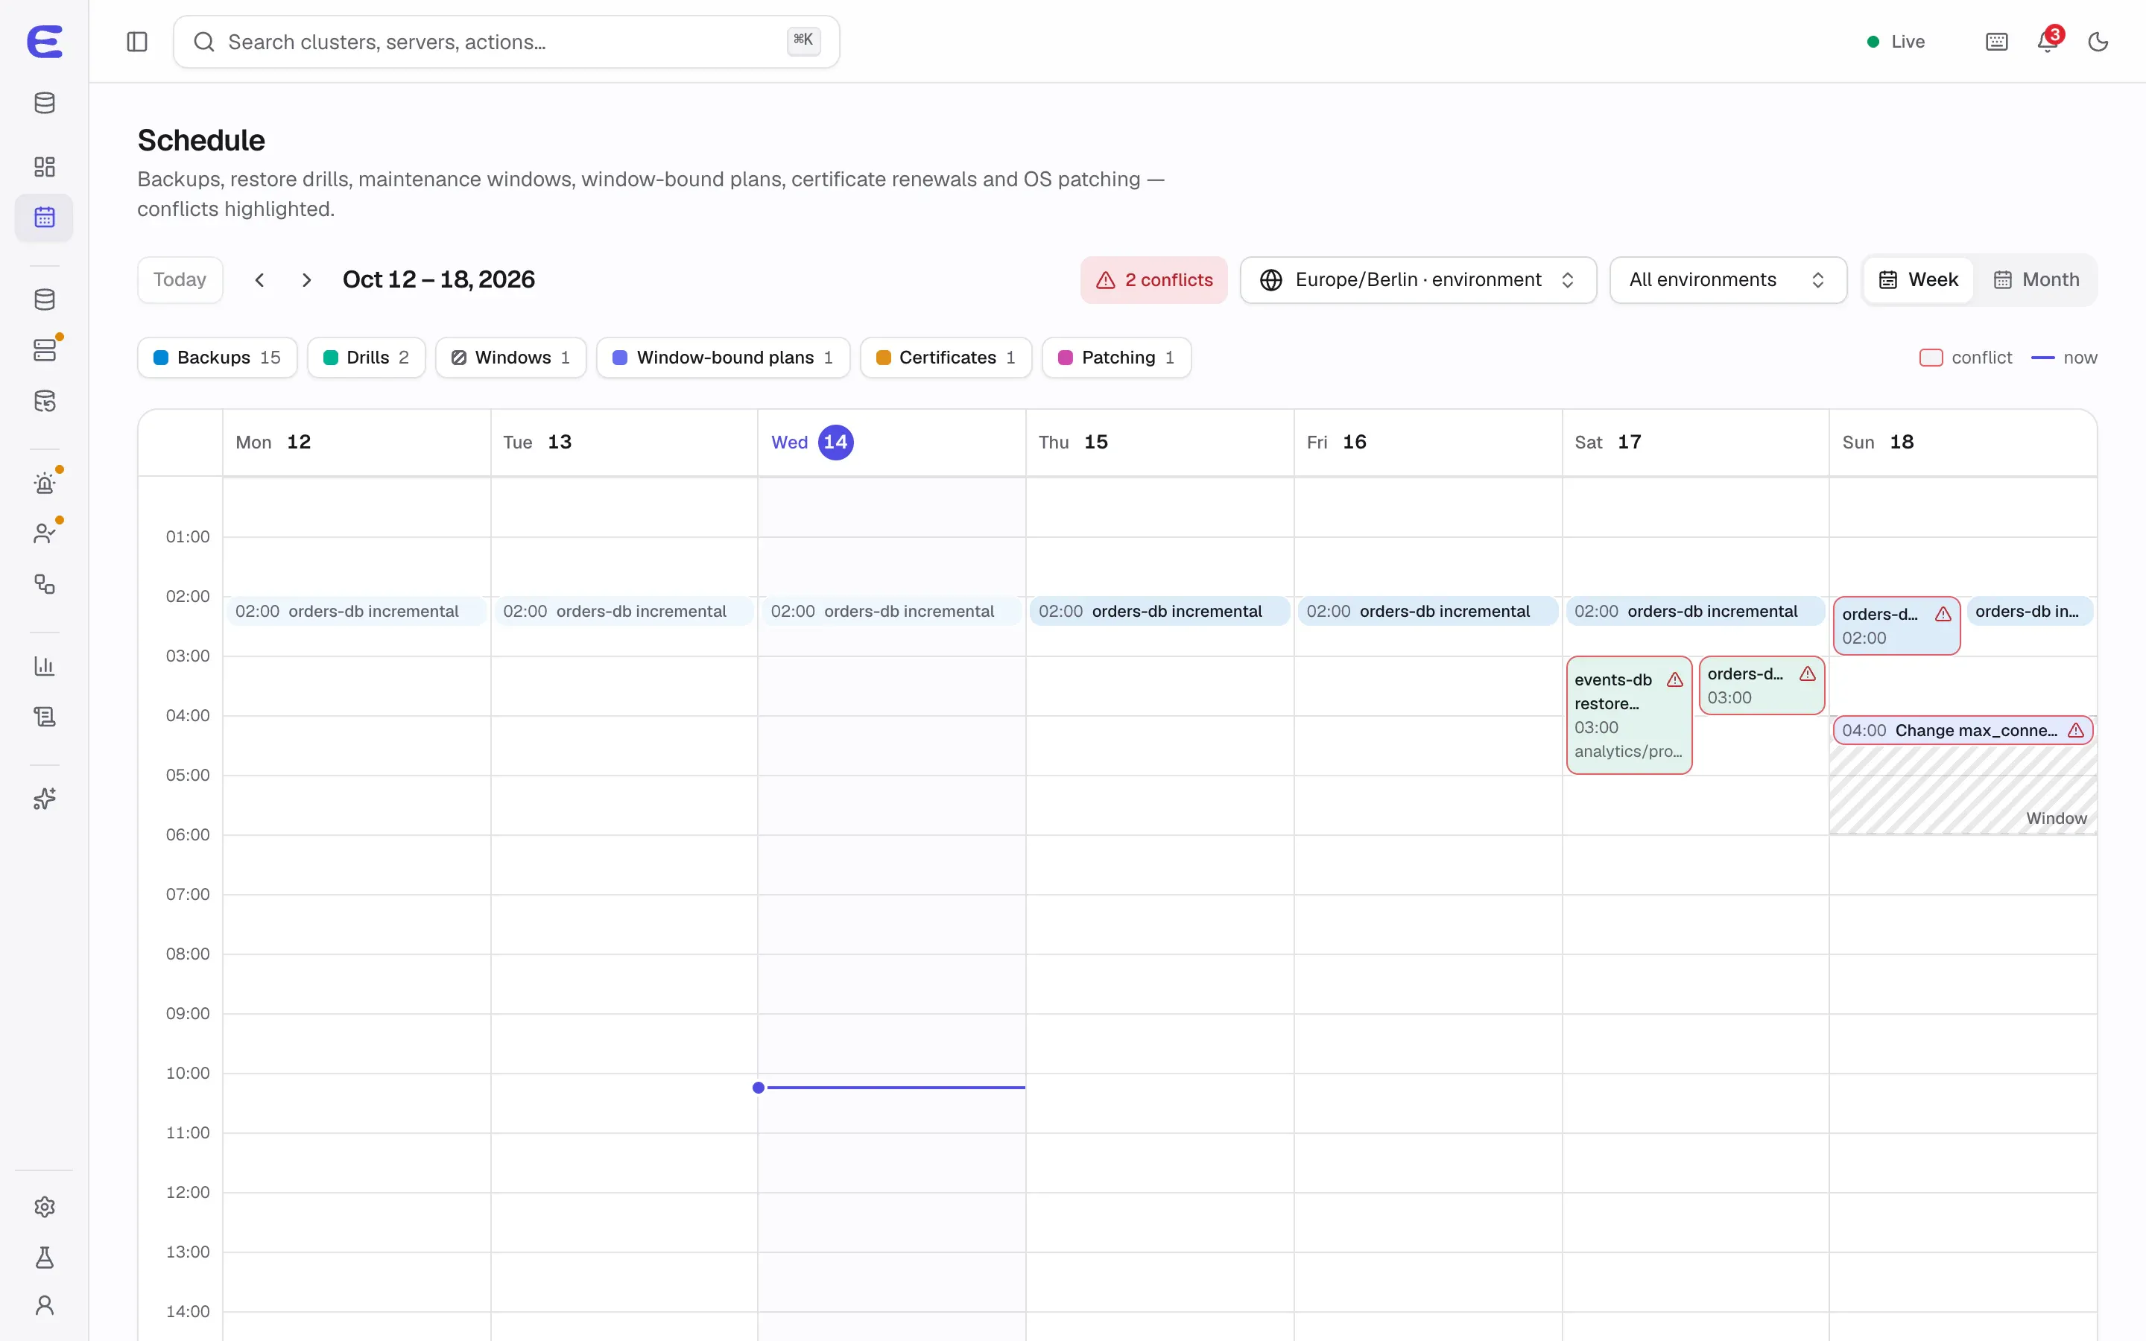
Task: Open the All environments dropdown
Action: 1727,280
